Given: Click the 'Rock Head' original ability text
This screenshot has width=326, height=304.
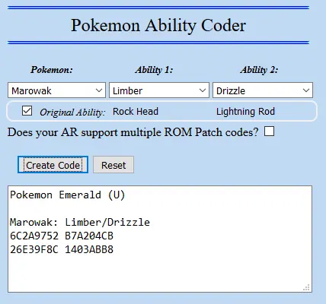Looking at the screenshot, I should [136, 112].
